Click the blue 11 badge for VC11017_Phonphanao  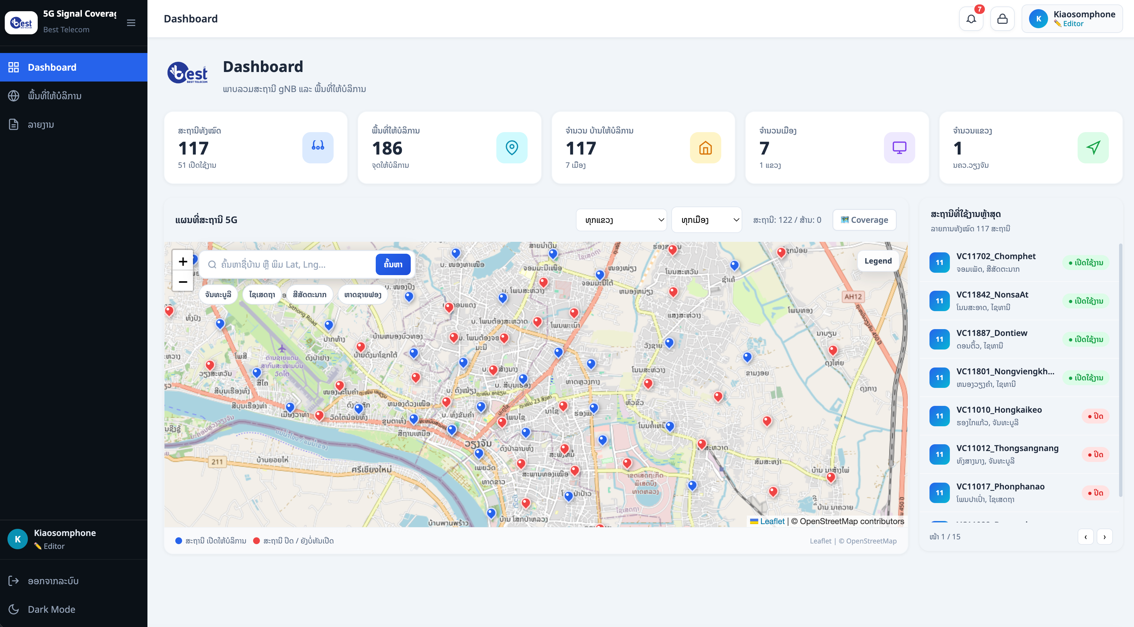tap(939, 493)
